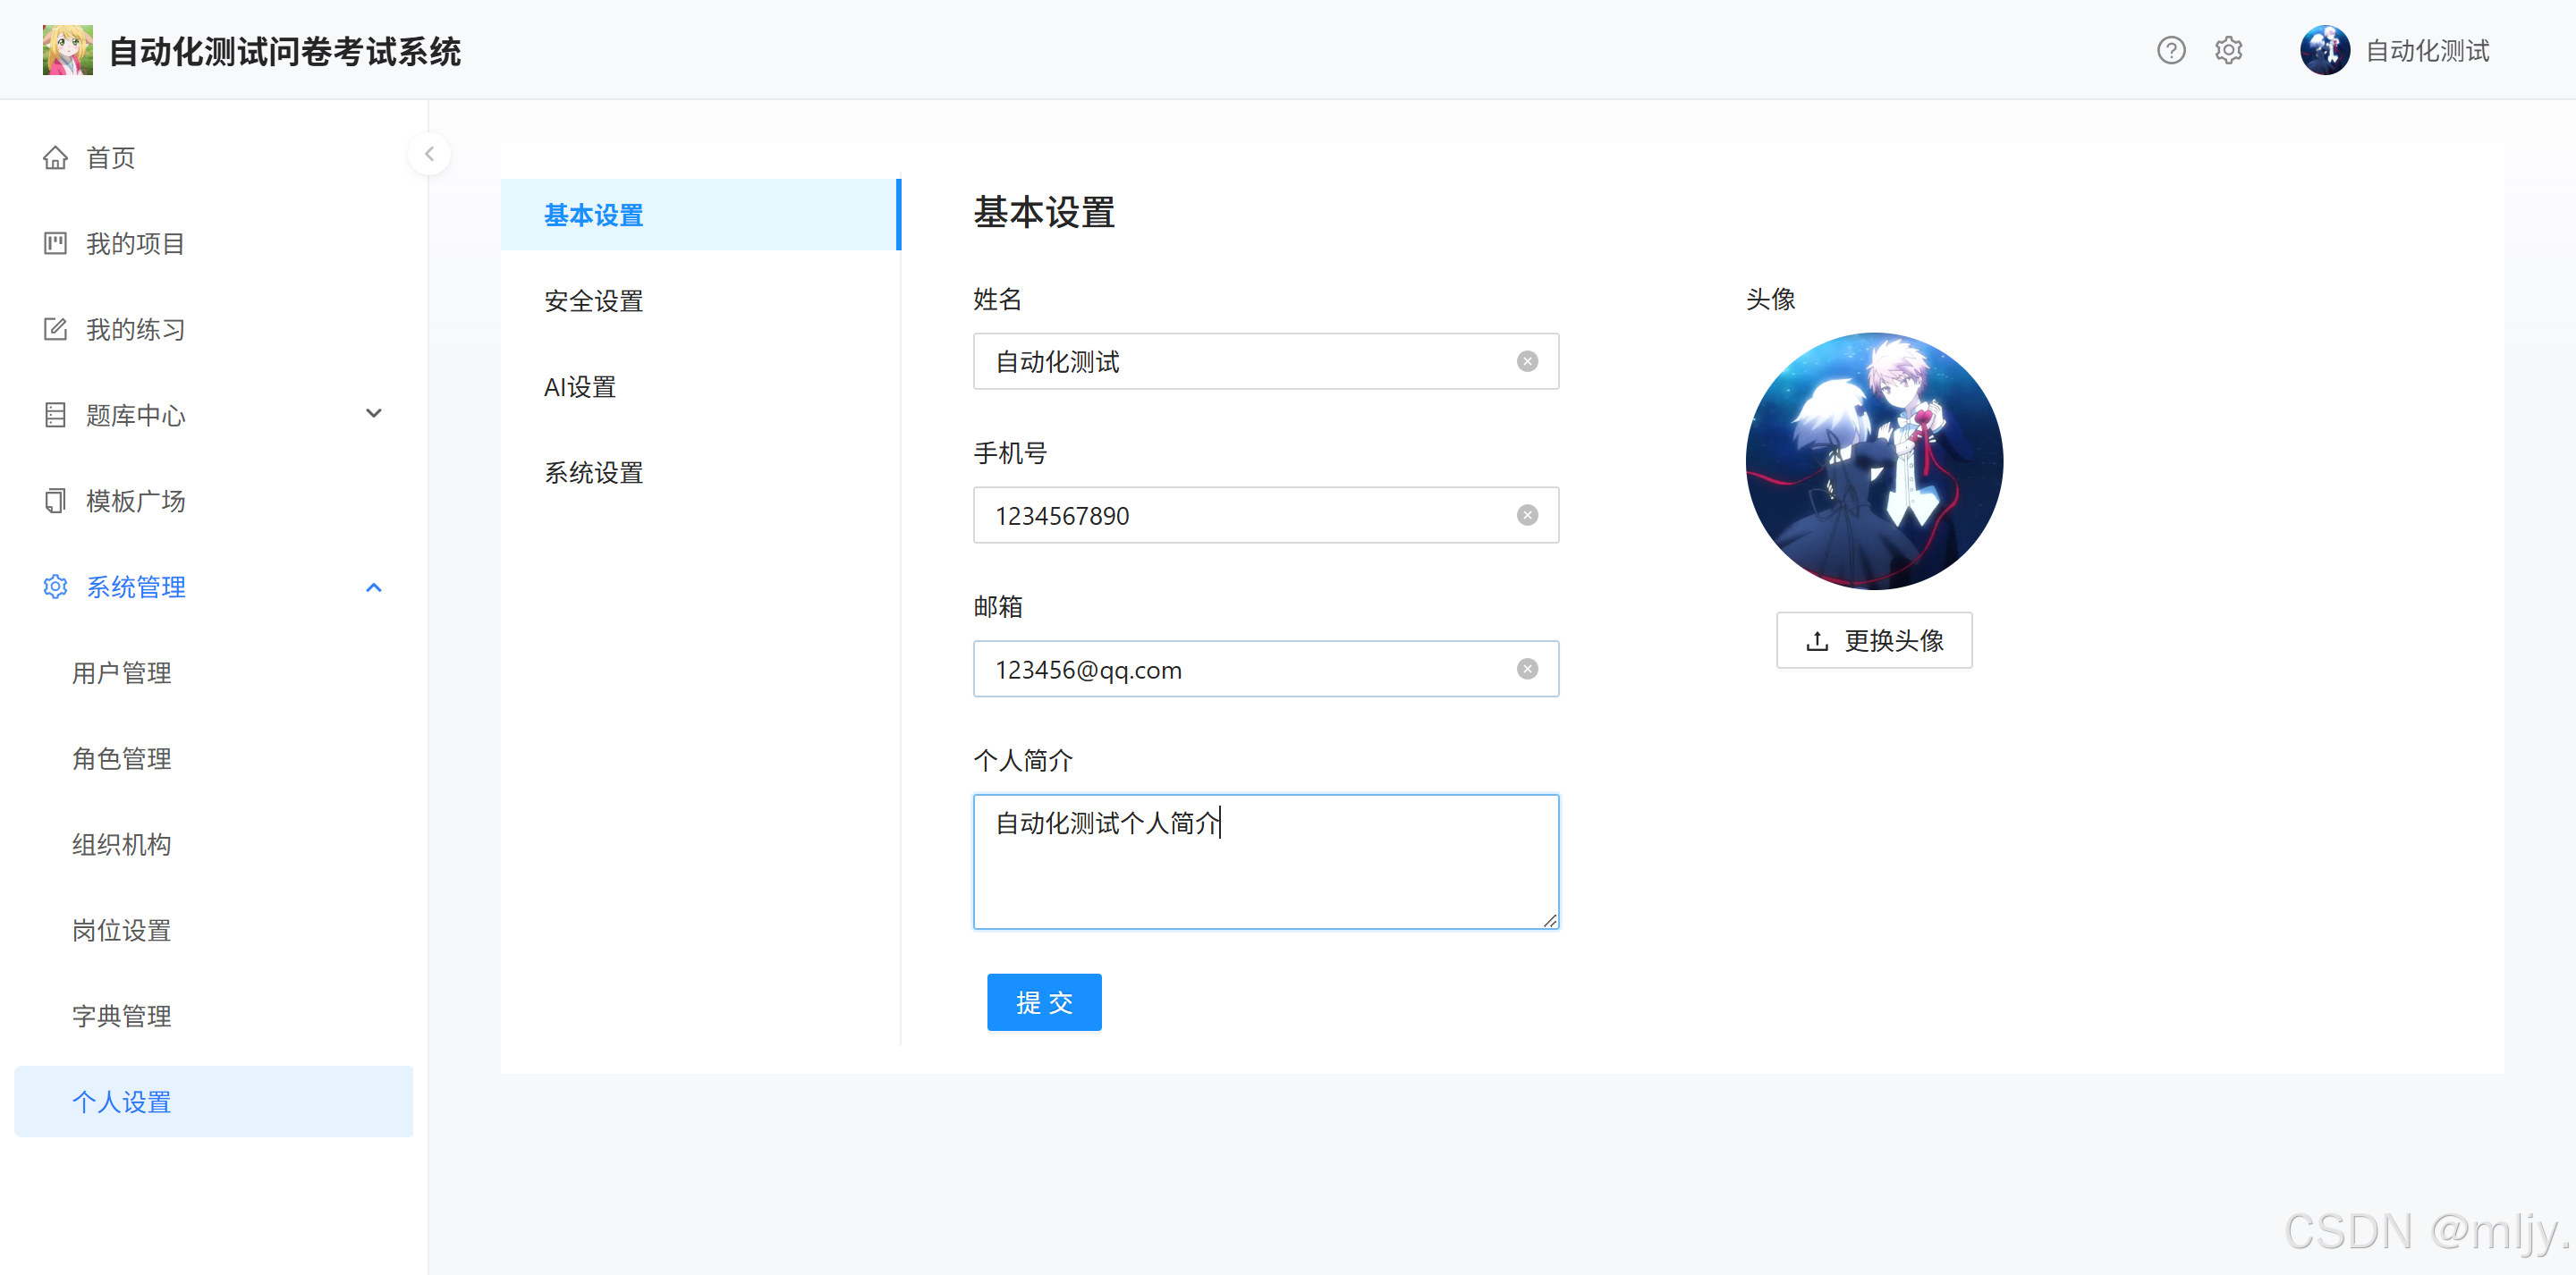Image resolution: width=2576 pixels, height=1275 pixels.
Task: Open 用户管理 in the sidebar
Action: click(121, 673)
